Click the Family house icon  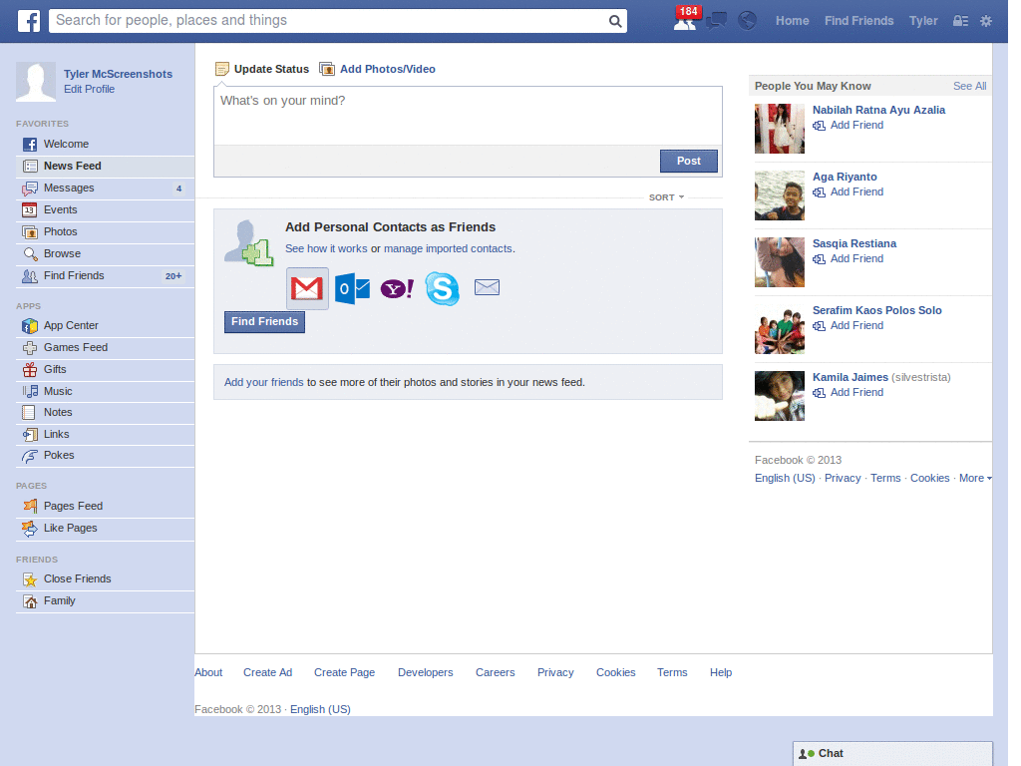30,601
